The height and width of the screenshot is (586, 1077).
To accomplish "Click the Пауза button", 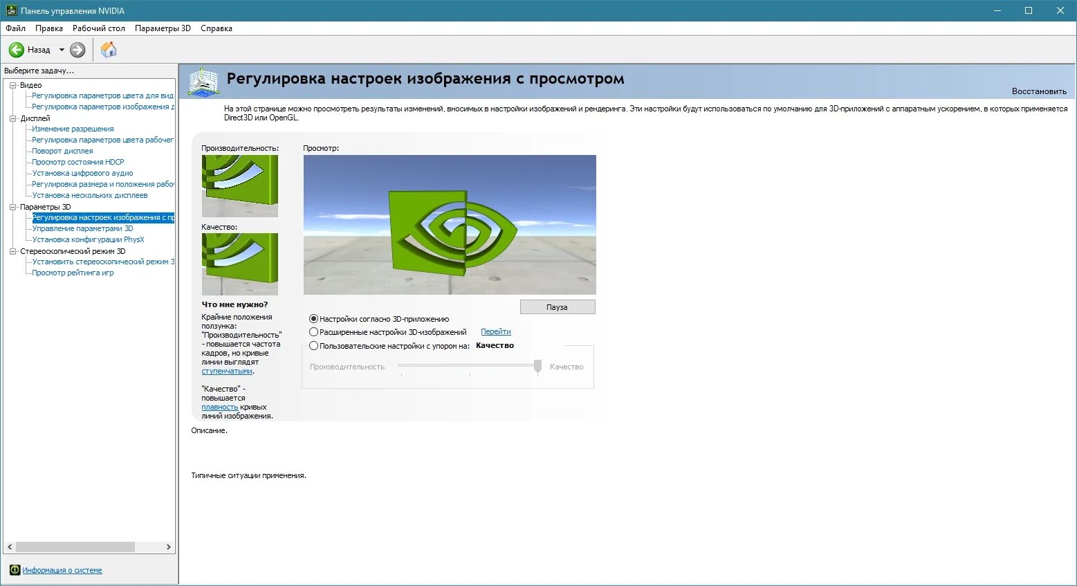I will [x=557, y=307].
